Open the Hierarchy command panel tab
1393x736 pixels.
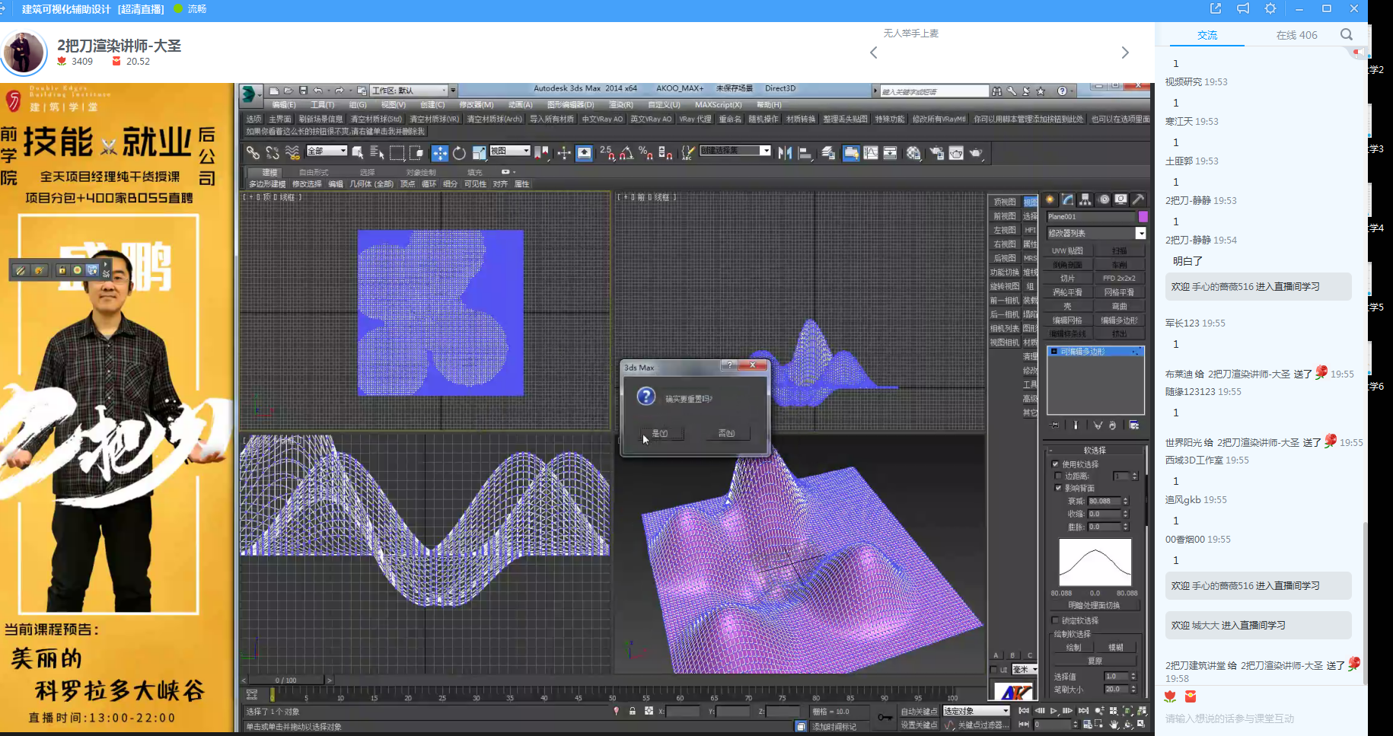(1085, 199)
